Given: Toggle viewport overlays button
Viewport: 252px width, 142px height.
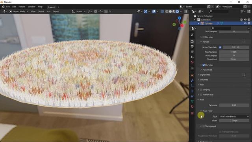Looking at the screenshot, I should click(154, 11).
